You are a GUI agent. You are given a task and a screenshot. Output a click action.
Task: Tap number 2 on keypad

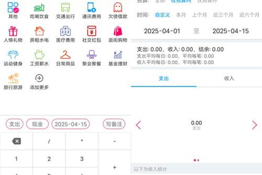point(49,159)
